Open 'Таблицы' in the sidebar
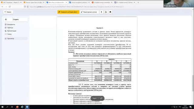The image size is (194, 109). click(10, 28)
